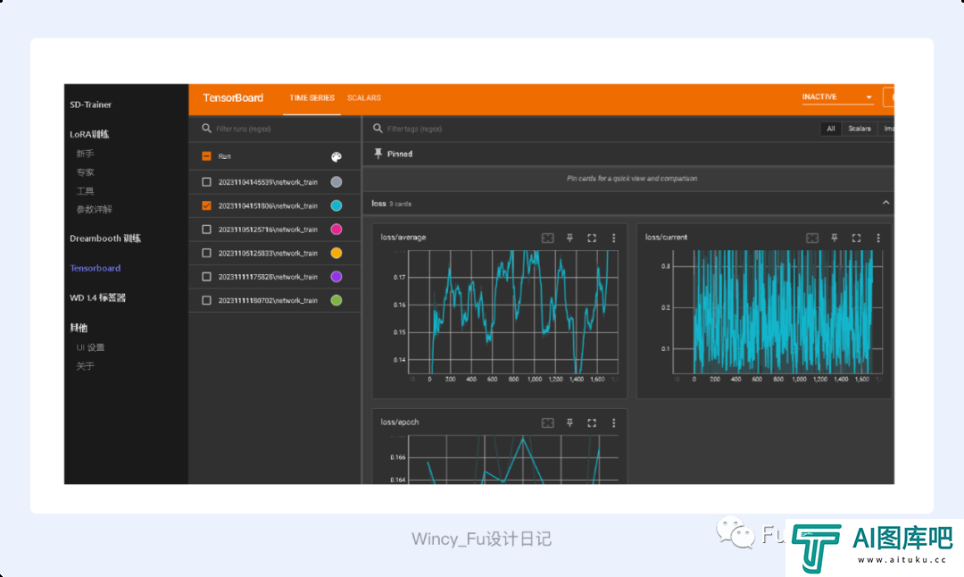Click search icon in Filter runs field

pos(206,129)
